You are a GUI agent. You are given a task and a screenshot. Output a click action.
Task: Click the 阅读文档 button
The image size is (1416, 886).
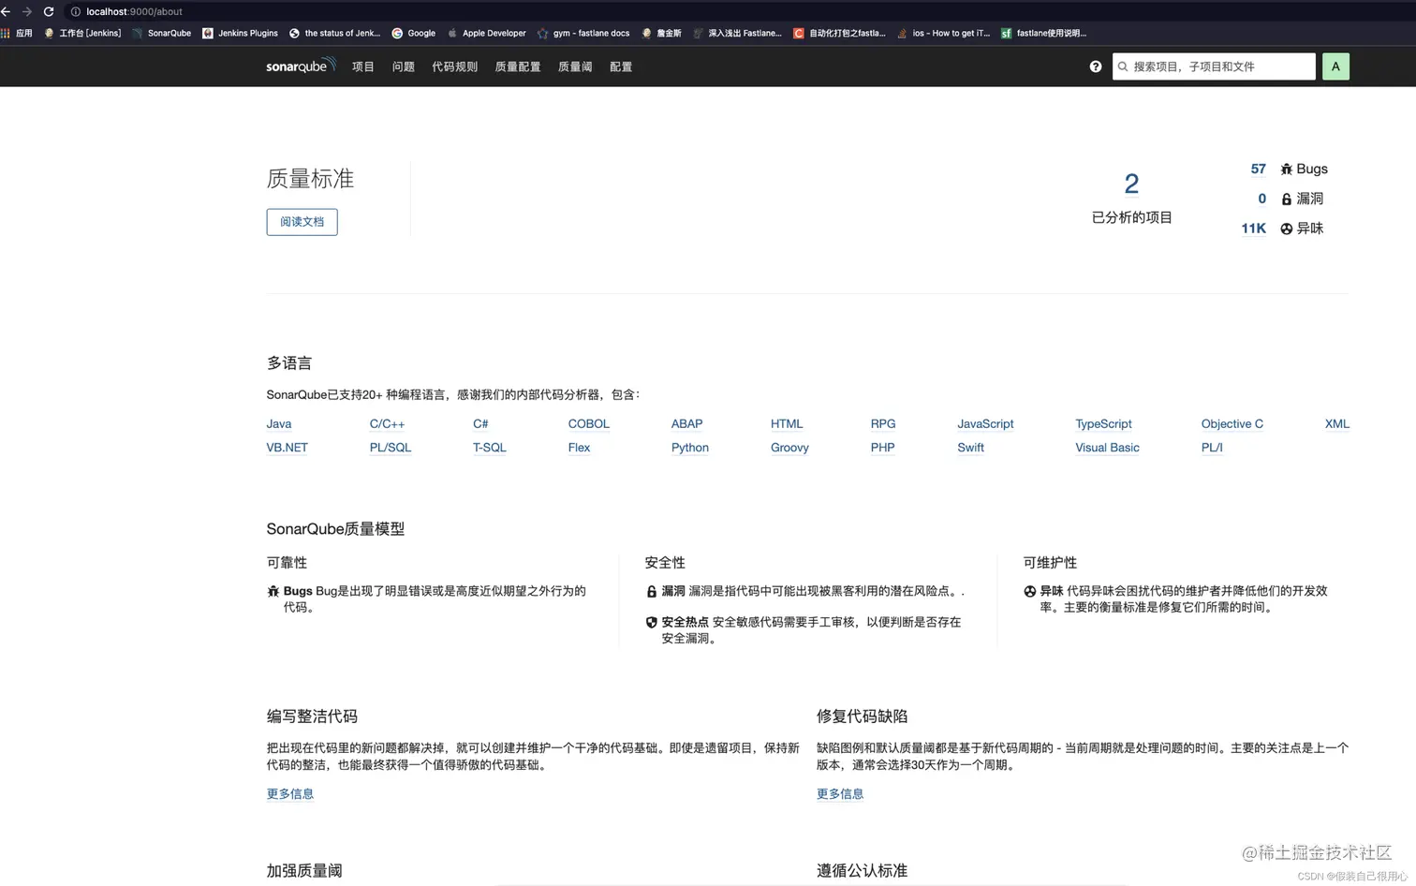coord(302,222)
